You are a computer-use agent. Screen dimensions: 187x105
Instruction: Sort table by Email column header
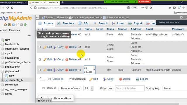coord(149,29)
